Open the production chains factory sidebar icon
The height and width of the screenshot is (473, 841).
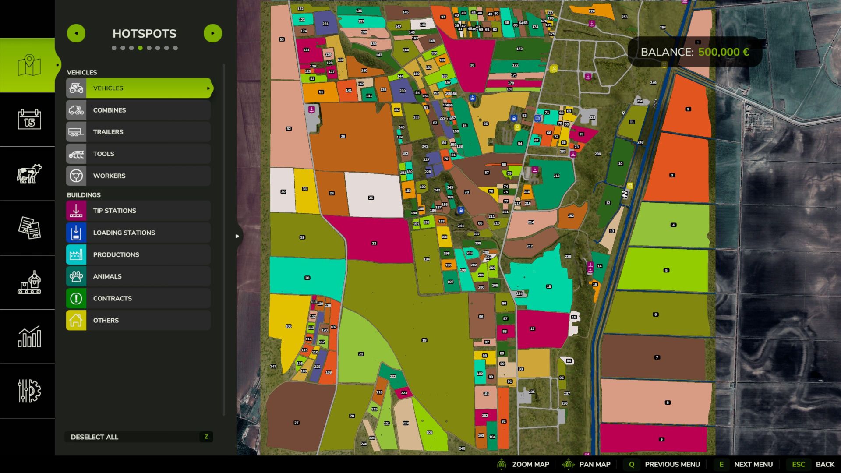click(x=29, y=282)
